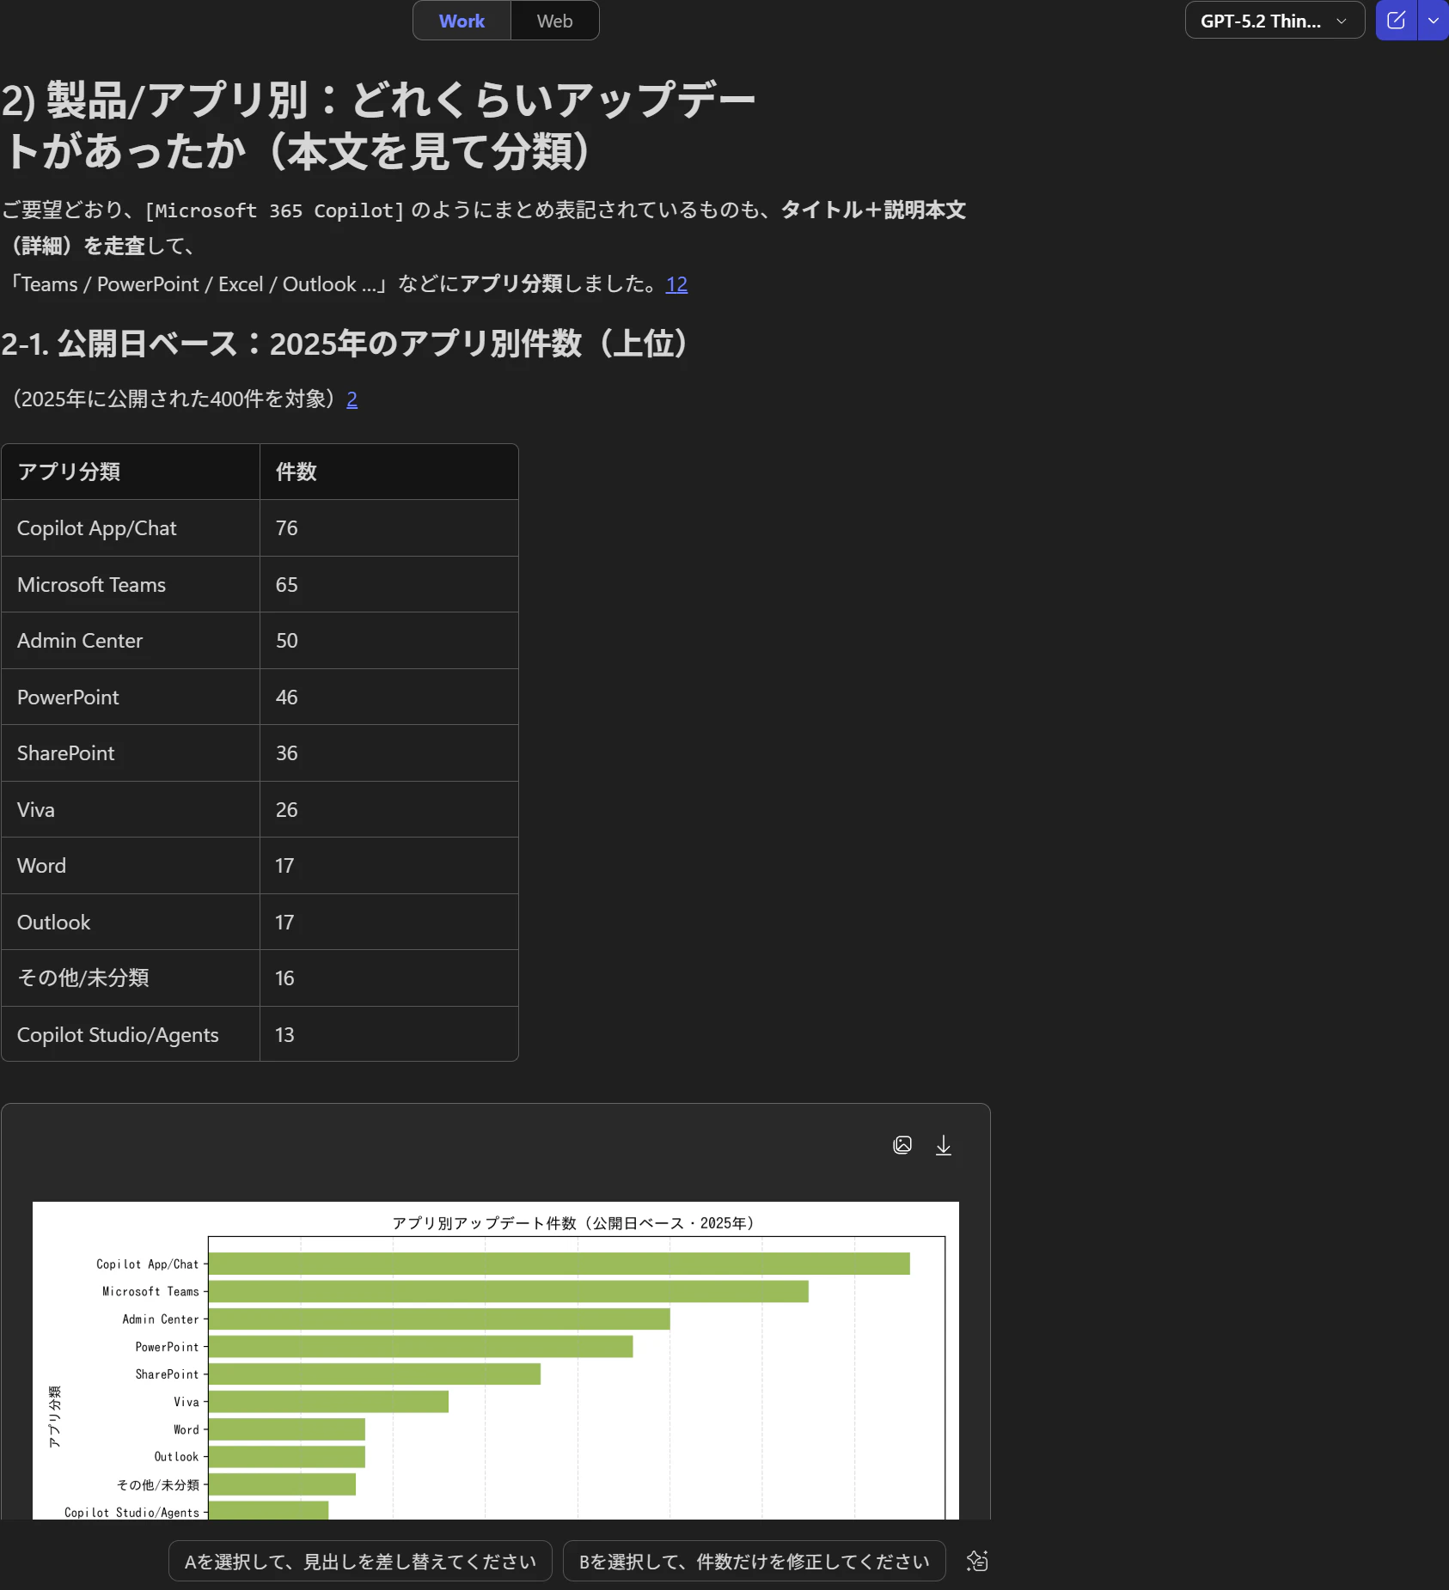Select the 'Copilot App/Chat' table cell
This screenshot has height=1590, width=1449.
131,528
